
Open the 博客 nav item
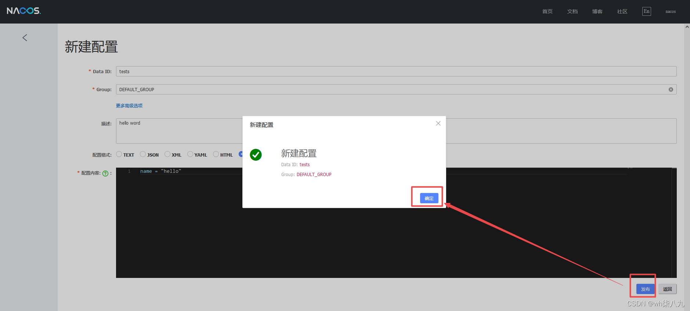597,11
